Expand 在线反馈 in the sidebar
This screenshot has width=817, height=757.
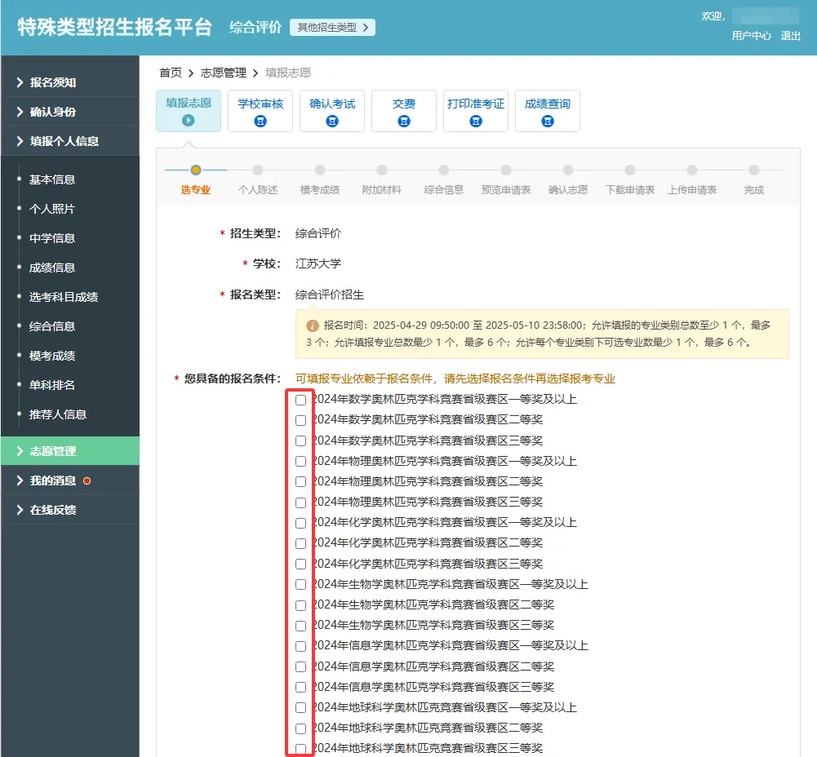(x=70, y=510)
